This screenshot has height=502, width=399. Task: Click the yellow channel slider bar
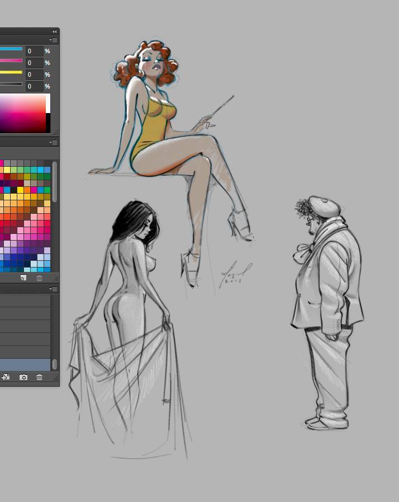[11, 72]
